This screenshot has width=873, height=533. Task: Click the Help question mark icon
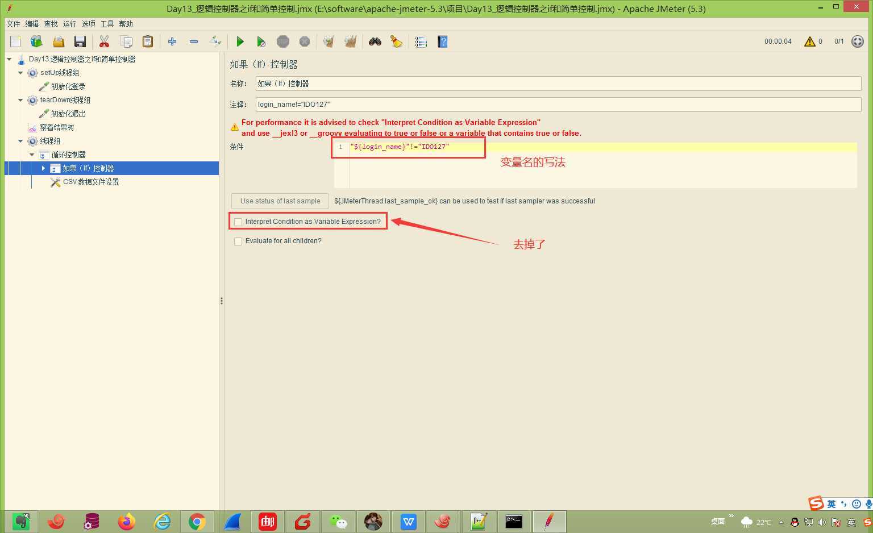442,41
